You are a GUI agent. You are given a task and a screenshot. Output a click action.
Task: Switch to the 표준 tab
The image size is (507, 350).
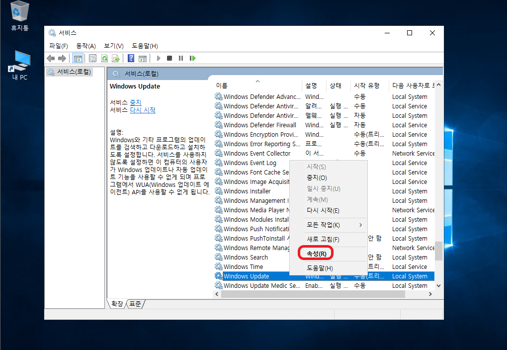(x=136, y=304)
